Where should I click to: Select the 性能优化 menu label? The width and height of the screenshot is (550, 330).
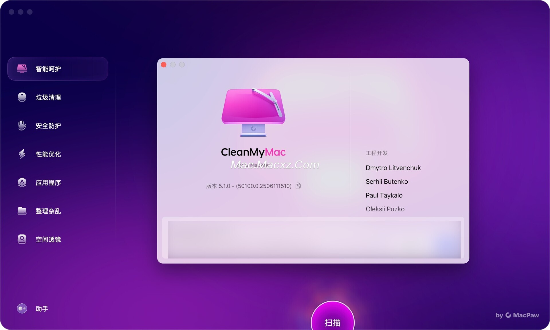[x=48, y=154]
